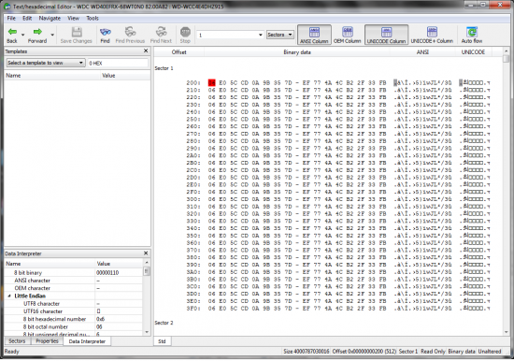This screenshot has width=514, height=361.
Task: Click the 0 HEX offset input field
Action: point(118,63)
